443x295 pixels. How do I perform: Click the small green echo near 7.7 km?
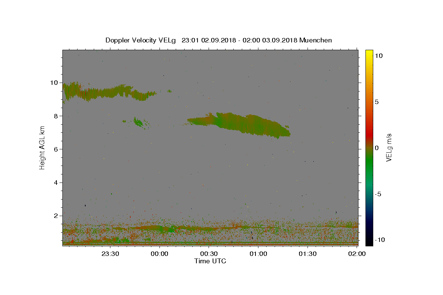(140, 122)
